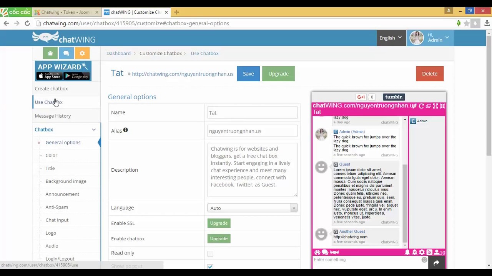Image resolution: width=492 pixels, height=276 pixels.
Task: Click the G+1 share button
Action: coord(361,97)
